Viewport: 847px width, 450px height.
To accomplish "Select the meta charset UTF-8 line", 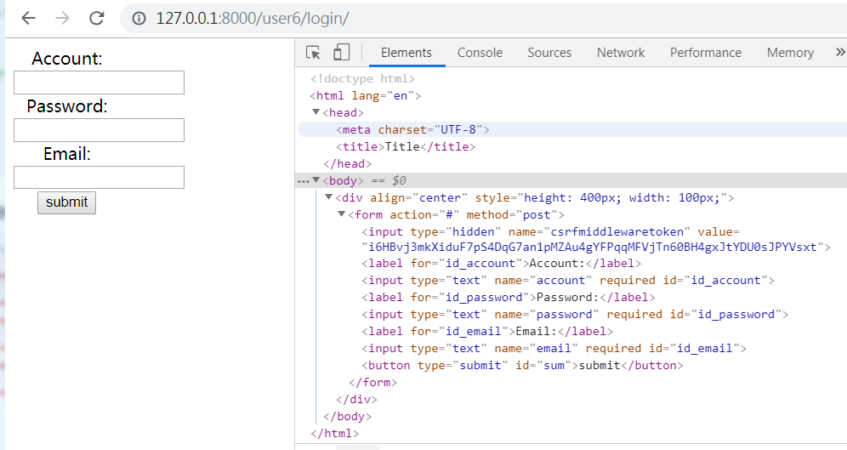I will [x=412, y=129].
